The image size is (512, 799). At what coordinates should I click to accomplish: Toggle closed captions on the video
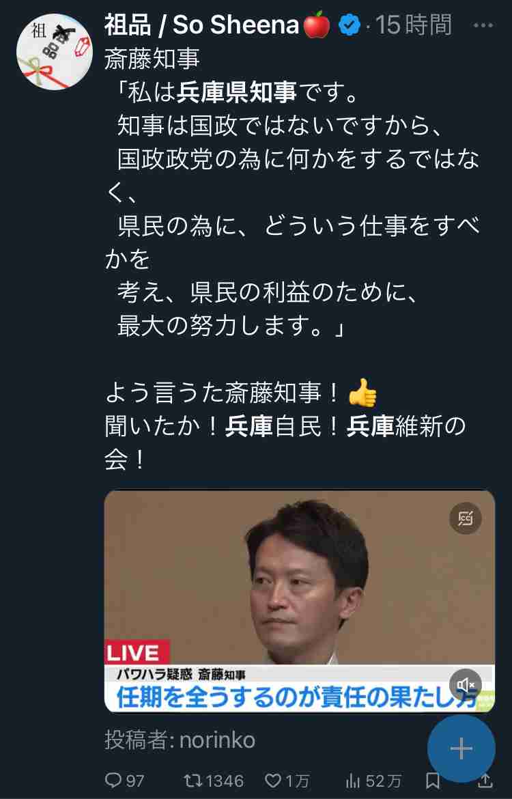[465, 518]
